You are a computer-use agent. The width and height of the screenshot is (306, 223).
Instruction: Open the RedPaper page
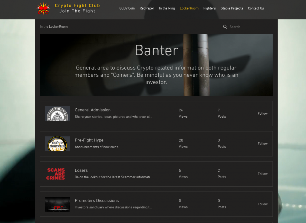[147, 8]
